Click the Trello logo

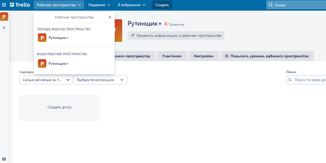point(20,5)
